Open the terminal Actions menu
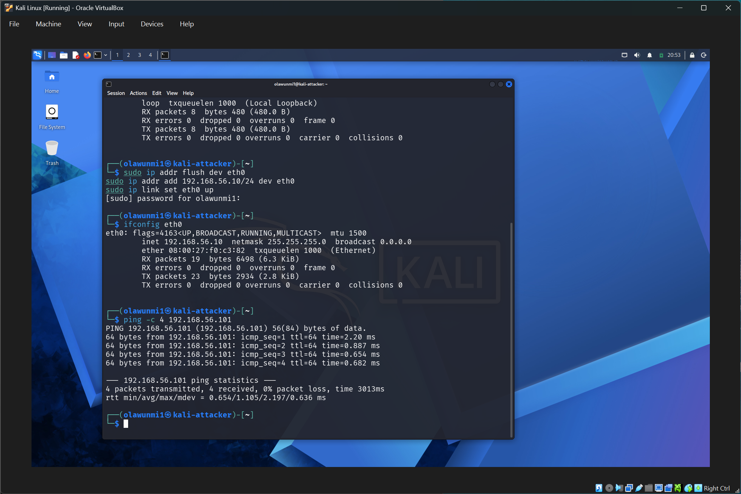Viewport: 741px width, 494px height. pos(139,93)
